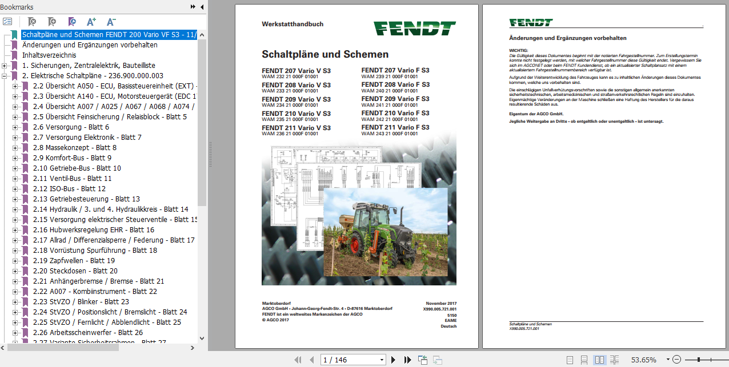Open 2.22 A007 - Kombiinstrument bookmark
The height and width of the screenshot is (367, 729).
[95, 292]
